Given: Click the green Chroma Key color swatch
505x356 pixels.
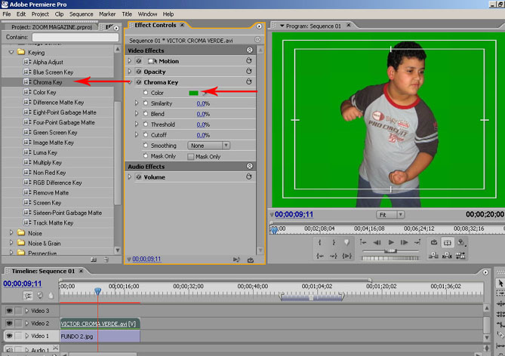Looking at the screenshot, I should (x=194, y=93).
